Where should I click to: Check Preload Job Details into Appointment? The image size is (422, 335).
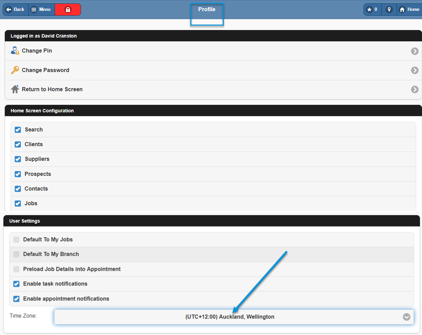(x=16, y=269)
